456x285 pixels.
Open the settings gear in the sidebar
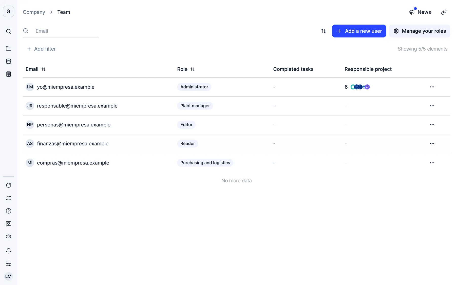pyautogui.click(x=8, y=237)
